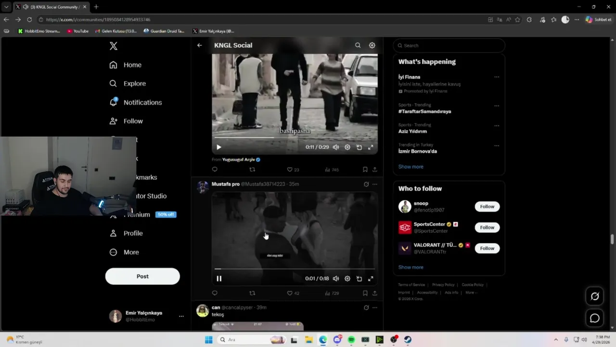Search within KNGL Social community
Screen dimensions: 616x347
coord(358,45)
